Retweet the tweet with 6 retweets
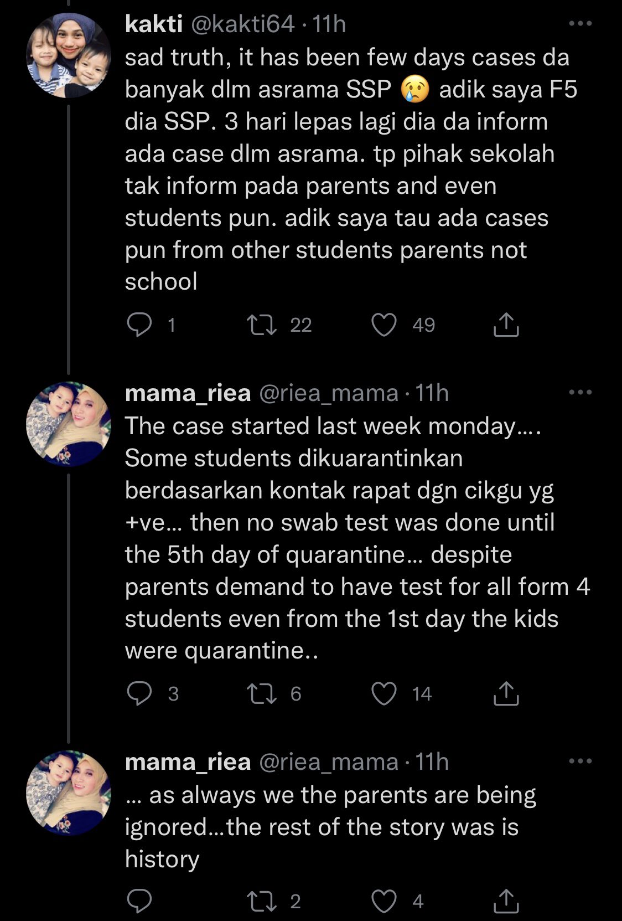This screenshot has width=622, height=921. pyautogui.click(x=262, y=694)
